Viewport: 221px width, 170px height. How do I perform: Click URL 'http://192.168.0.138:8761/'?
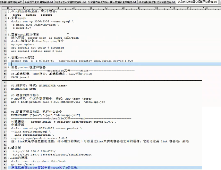tap(34, 151)
